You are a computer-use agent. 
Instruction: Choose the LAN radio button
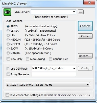pos(8,35)
